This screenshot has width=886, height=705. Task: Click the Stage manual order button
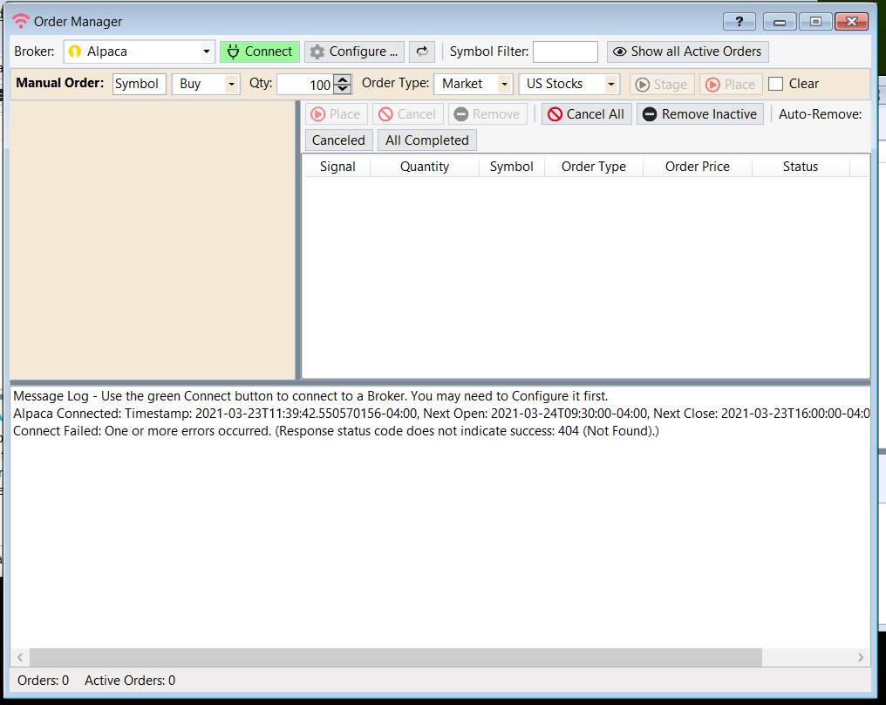662,85
